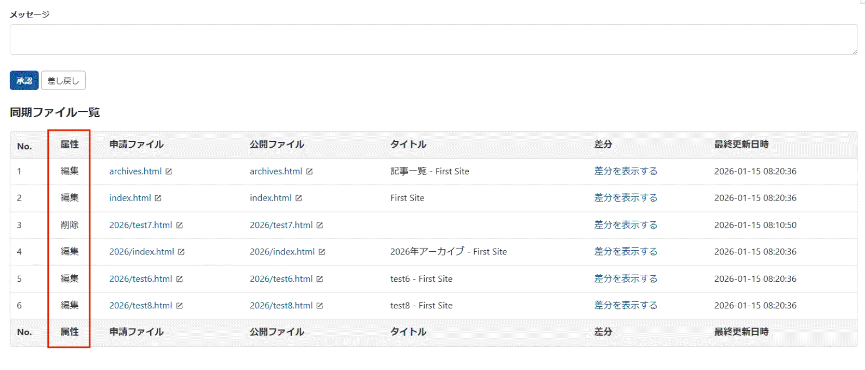This screenshot has height=370, width=865.
Task: Show diff for row 6 2026/test8.html
Action: [x=625, y=305]
